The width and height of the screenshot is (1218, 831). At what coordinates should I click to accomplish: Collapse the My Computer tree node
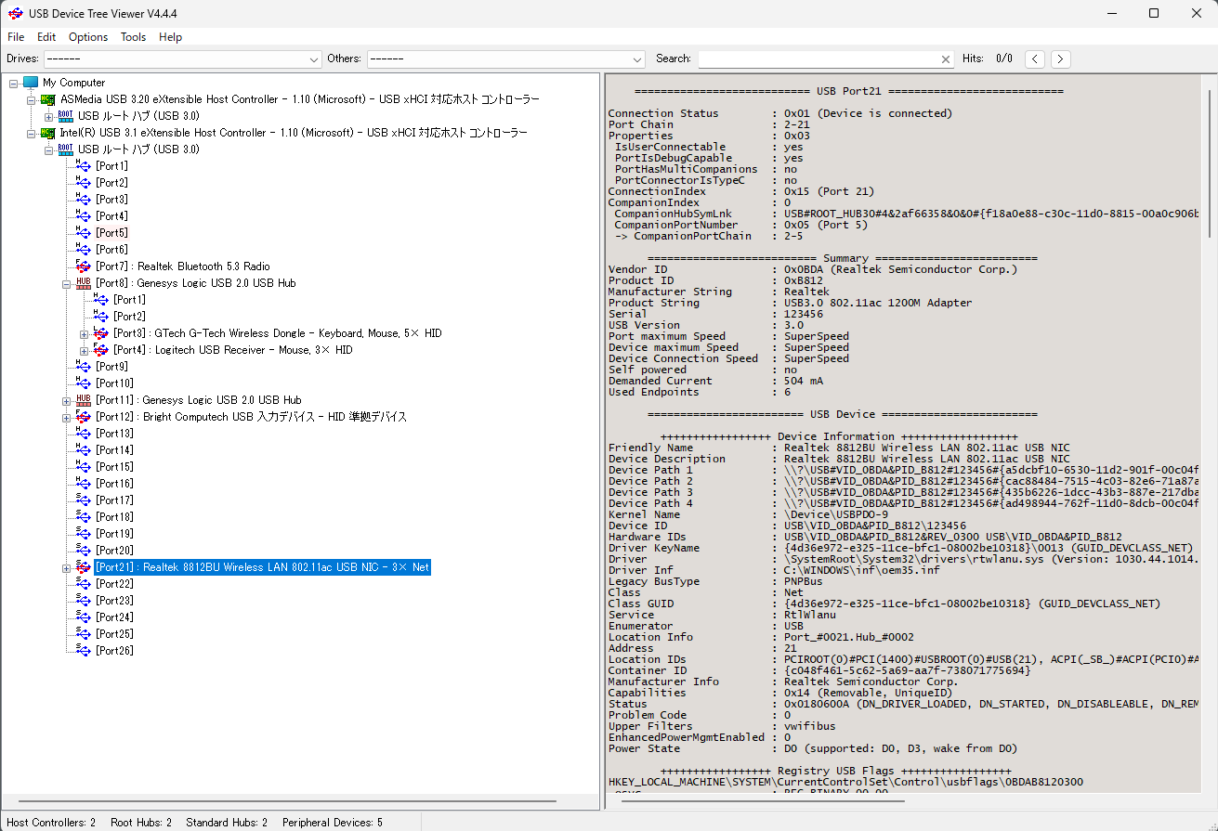[x=14, y=83]
